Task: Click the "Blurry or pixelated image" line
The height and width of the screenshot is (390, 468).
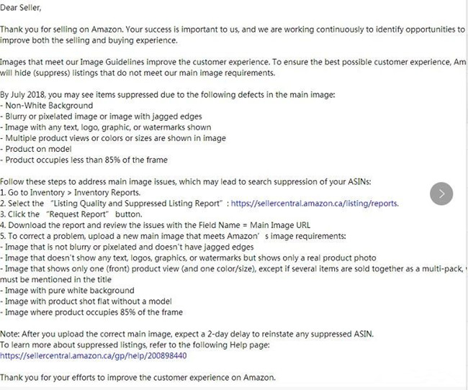Action: (104, 116)
